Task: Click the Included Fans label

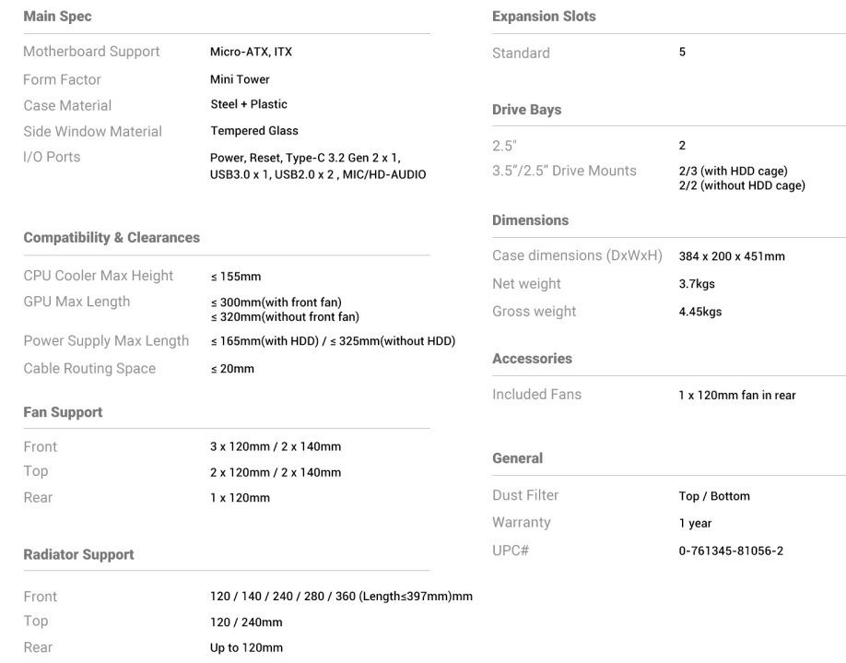Action: pyautogui.click(x=537, y=395)
